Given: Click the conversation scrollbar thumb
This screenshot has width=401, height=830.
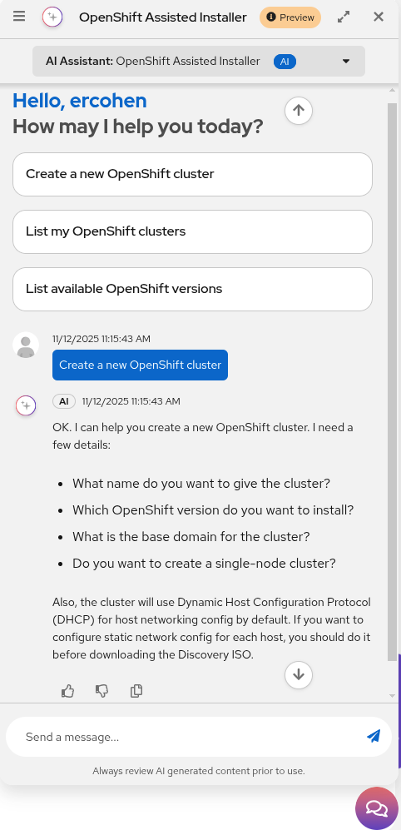Looking at the screenshot, I should [392, 381].
